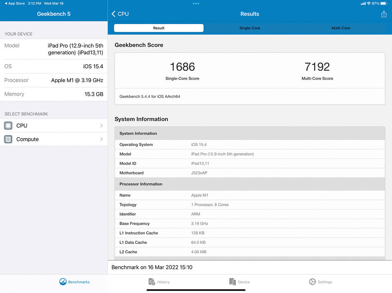This screenshot has width=392, height=293.
Task: Tap 'Benchmark on 16 Mar 2022 15:10'
Action: (x=152, y=267)
